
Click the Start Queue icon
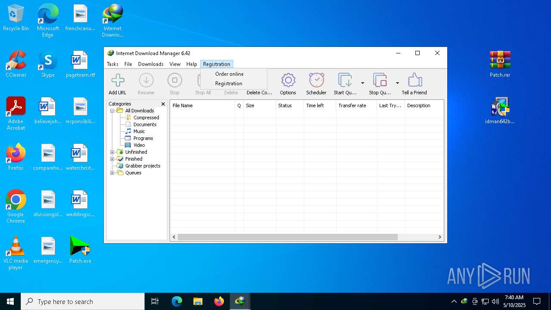click(x=345, y=81)
